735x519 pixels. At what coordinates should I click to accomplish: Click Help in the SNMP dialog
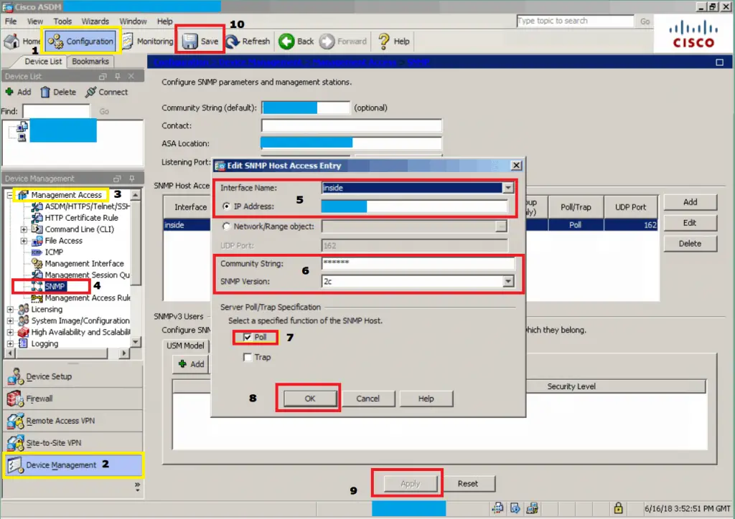(426, 399)
